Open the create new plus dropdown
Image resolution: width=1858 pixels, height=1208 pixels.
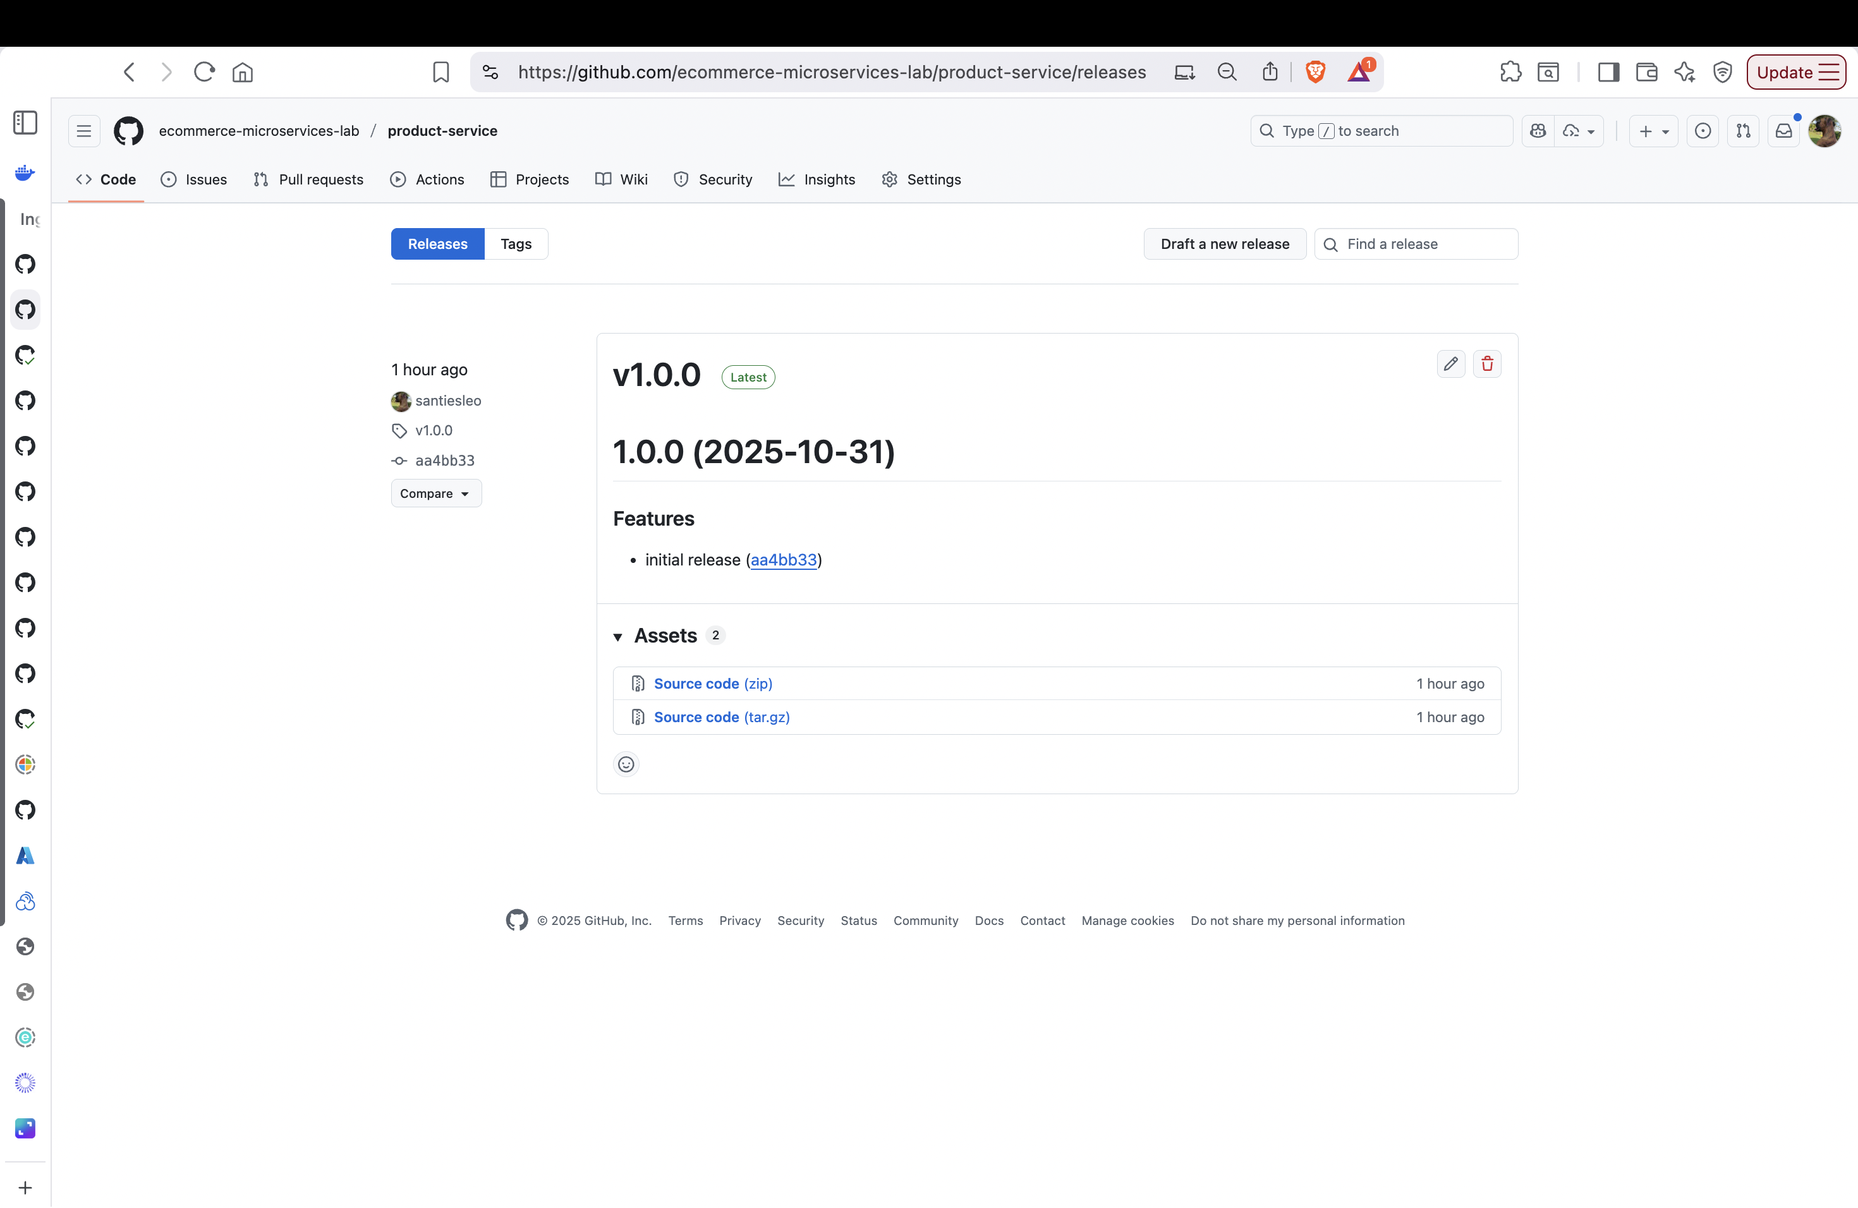[x=1653, y=131]
